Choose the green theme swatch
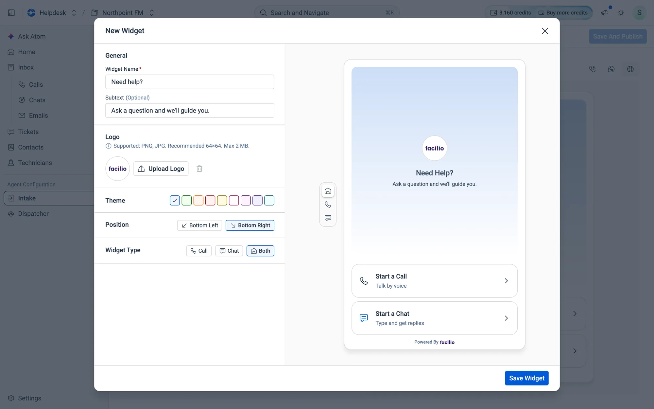654x409 pixels. (x=187, y=200)
